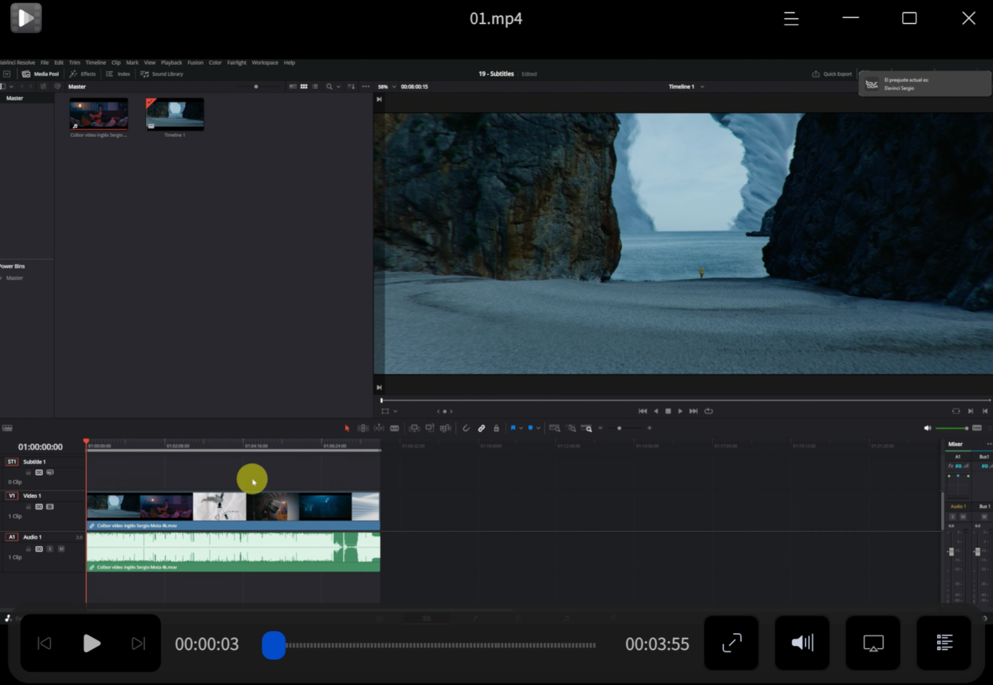Click the Replace Clip timeline icon
Image resolution: width=993 pixels, height=685 pixels.
pyautogui.click(x=446, y=429)
